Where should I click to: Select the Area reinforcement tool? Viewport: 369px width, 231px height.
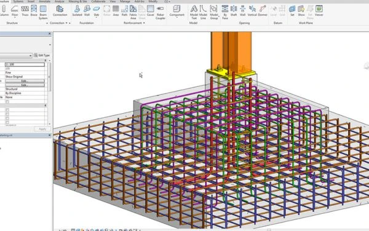click(116, 11)
